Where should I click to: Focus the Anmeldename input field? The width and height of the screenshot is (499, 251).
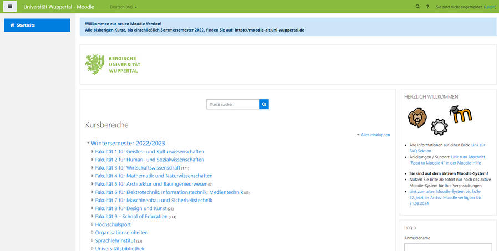(x=448, y=247)
